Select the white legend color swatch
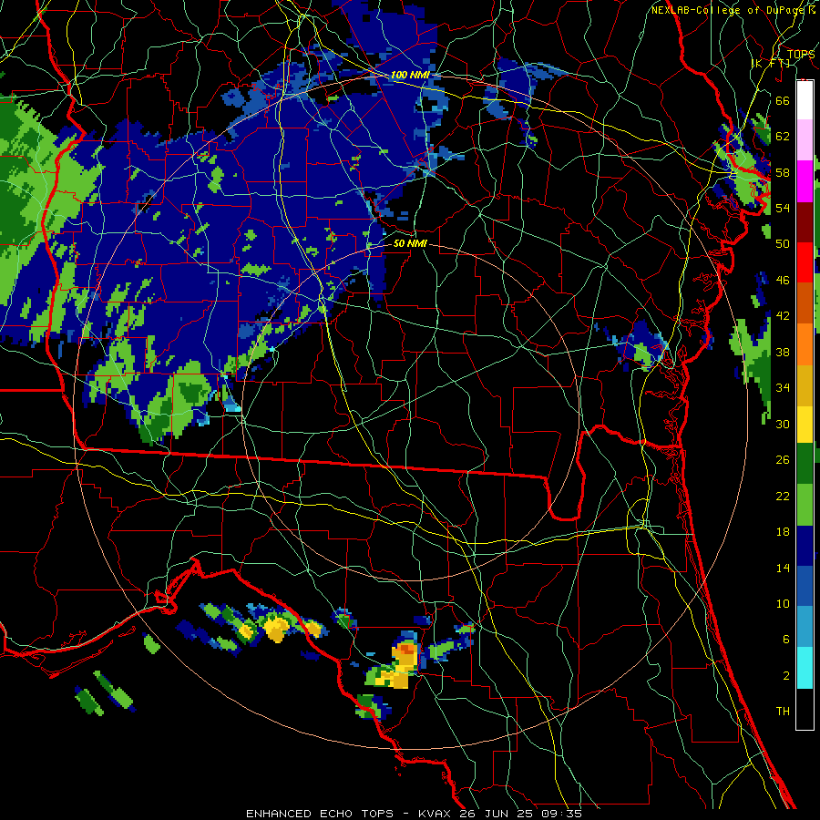Screen dimensions: 820x820 tap(805, 100)
